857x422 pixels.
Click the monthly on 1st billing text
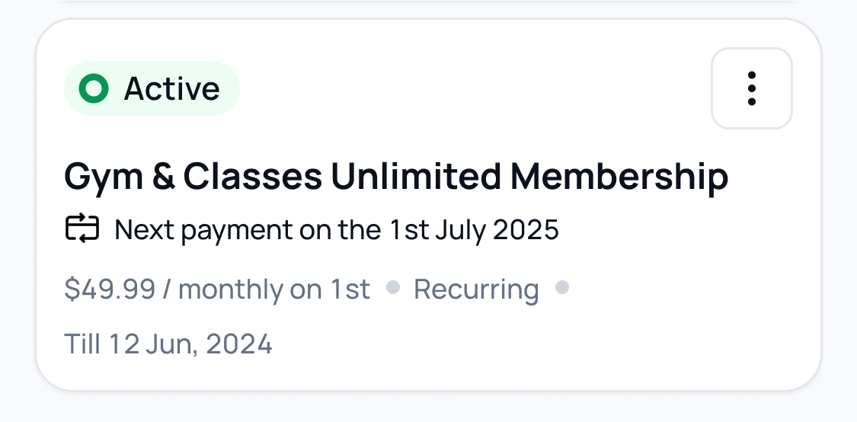coord(274,289)
